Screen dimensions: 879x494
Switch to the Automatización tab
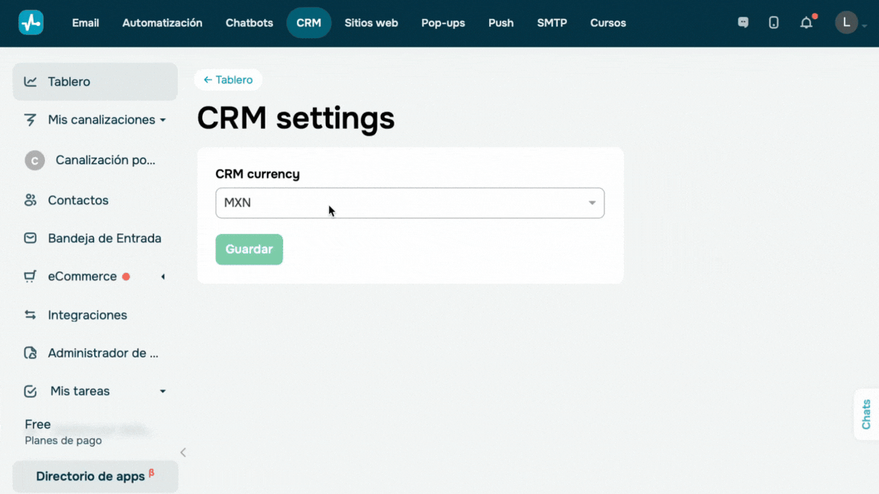162,23
